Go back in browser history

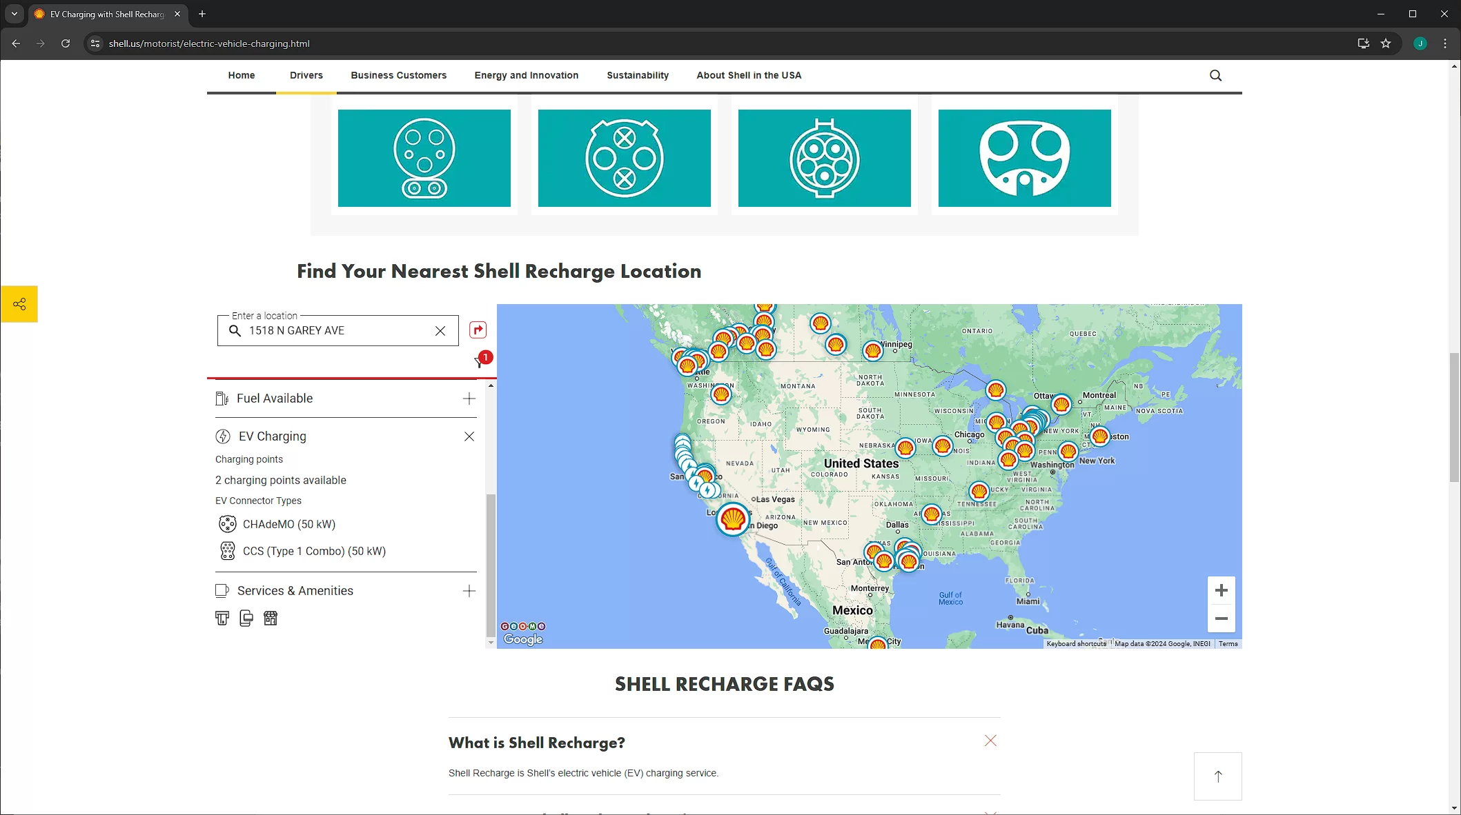point(16,43)
